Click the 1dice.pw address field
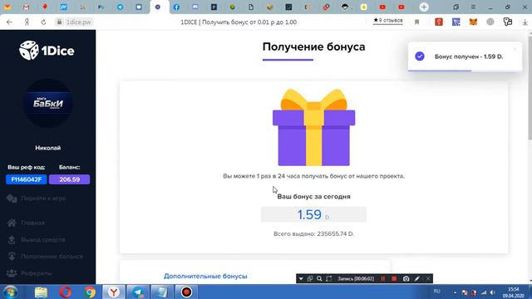 click(78, 22)
